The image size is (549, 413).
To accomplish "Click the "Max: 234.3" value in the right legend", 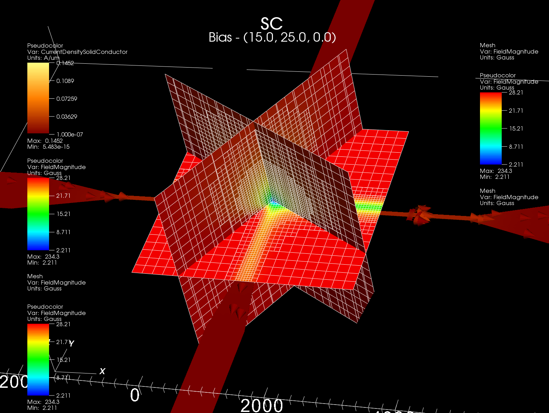I will 496,171.
